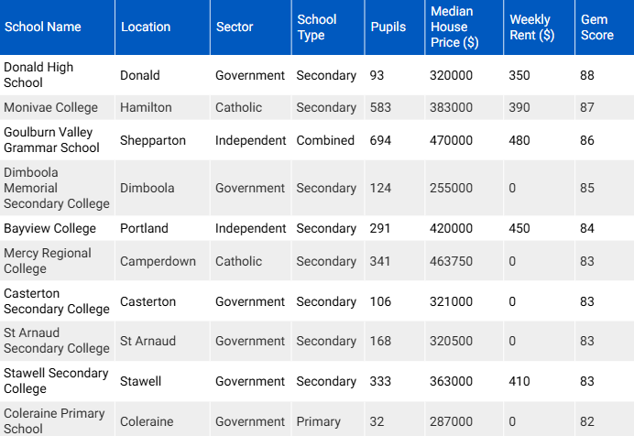Select the Camperdown location cell
The height and width of the screenshot is (436, 634).
click(158, 261)
